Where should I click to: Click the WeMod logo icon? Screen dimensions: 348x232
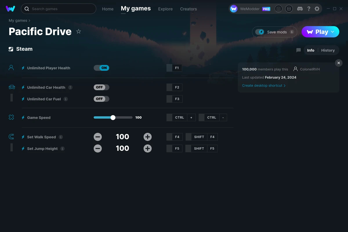click(10, 9)
